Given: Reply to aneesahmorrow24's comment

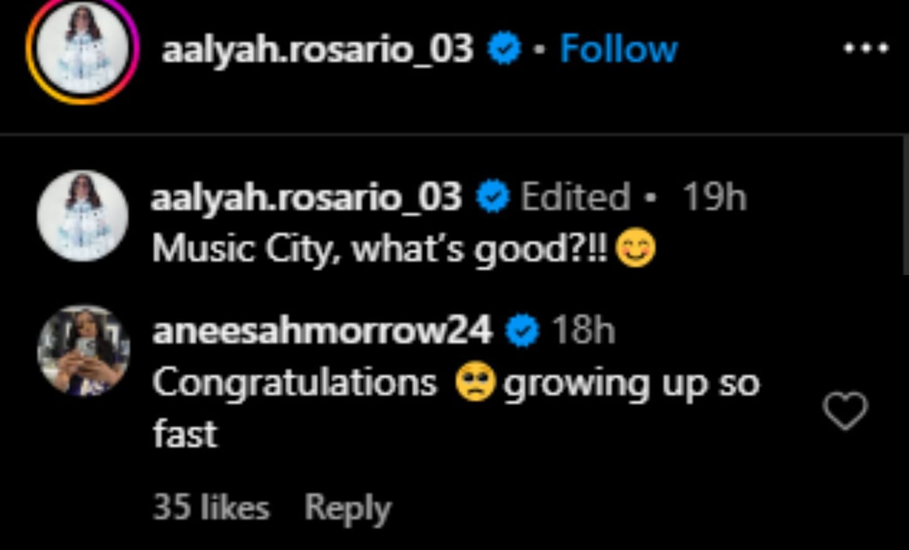Looking at the screenshot, I should coord(347,508).
